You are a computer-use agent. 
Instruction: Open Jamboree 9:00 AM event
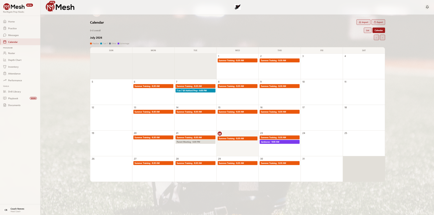click(280, 142)
